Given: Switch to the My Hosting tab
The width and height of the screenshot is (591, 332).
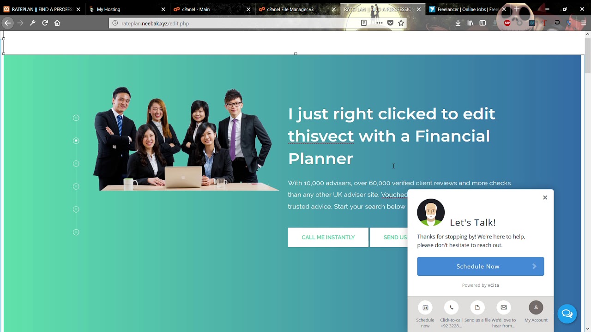Looking at the screenshot, I should click(127, 9).
